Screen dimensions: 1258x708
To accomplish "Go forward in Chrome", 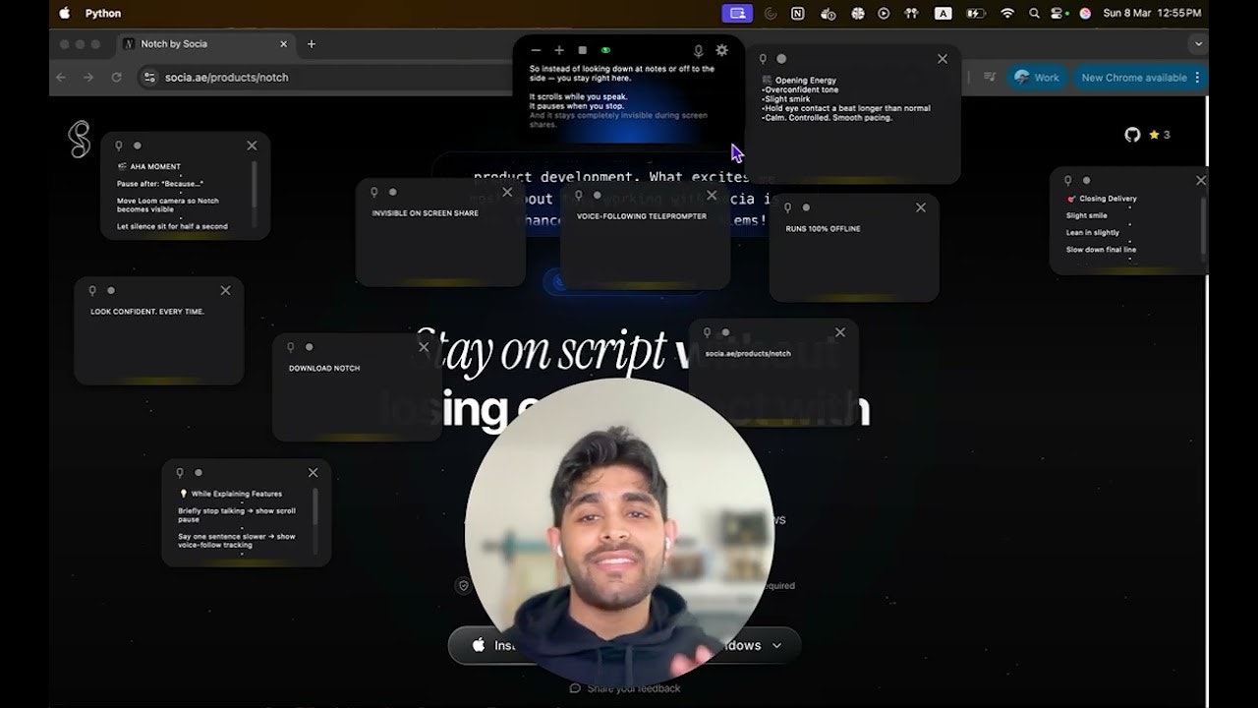I will (x=88, y=77).
